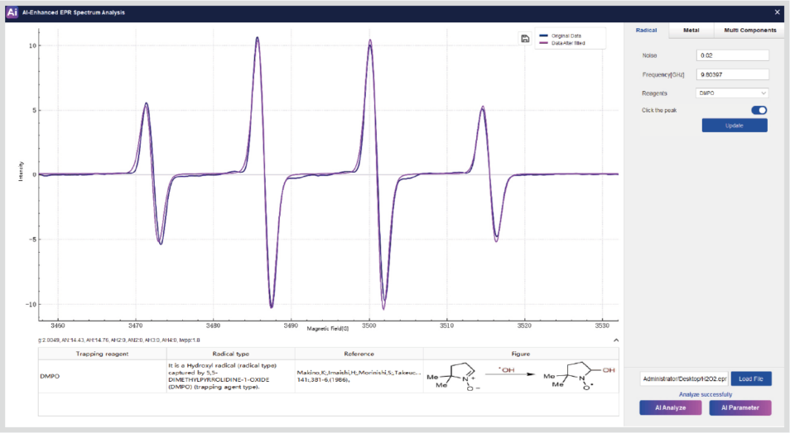
Task: Open the Reagents DMPO dropdown
Action: [733, 93]
